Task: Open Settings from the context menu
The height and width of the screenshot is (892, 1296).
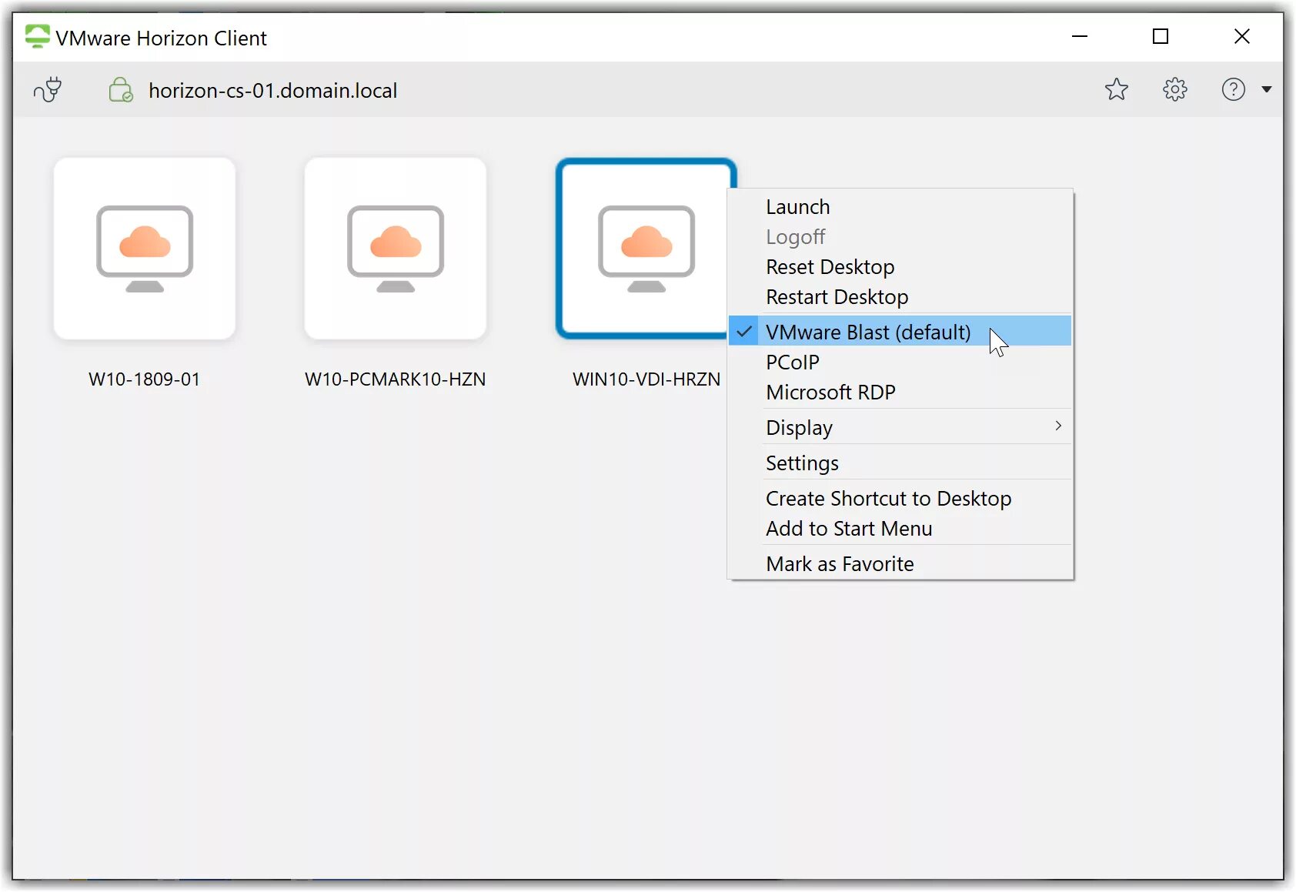Action: (900, 463)
